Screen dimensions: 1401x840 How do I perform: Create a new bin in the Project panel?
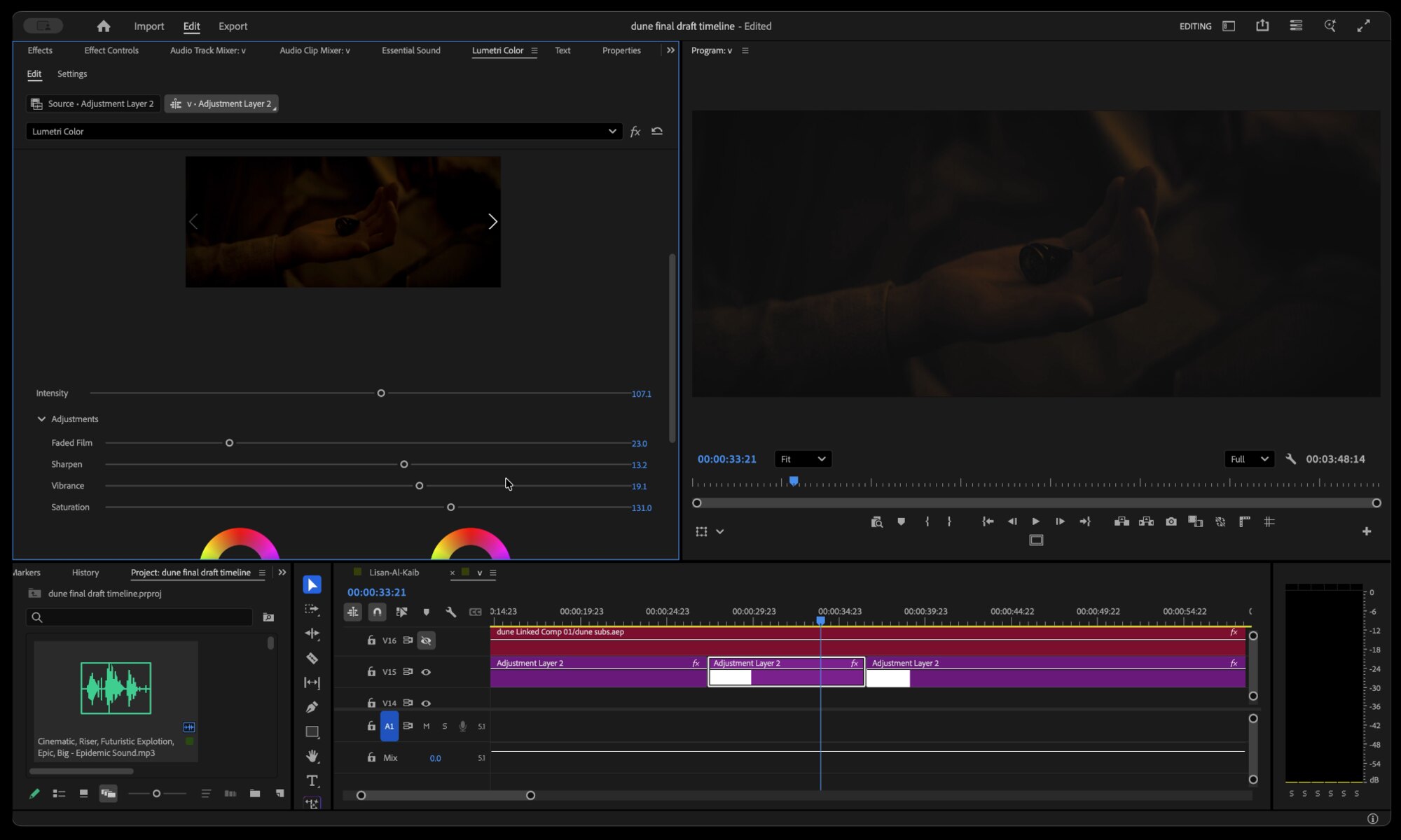click(x=255, y=793)
